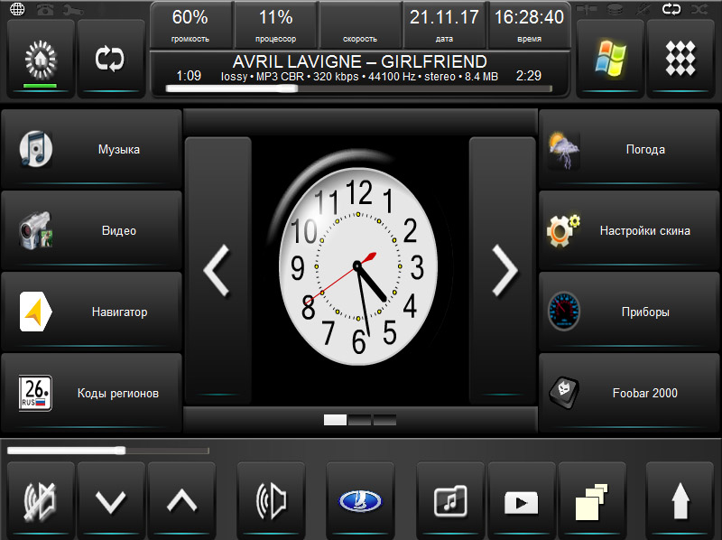Click the Lada logo button
This screenshot has width=722, height=540.
tap(361, 500)
